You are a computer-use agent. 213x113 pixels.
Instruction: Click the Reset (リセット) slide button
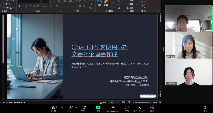7,4
